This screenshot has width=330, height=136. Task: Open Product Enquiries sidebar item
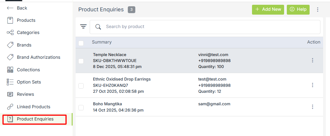click(x=35, y=119)
